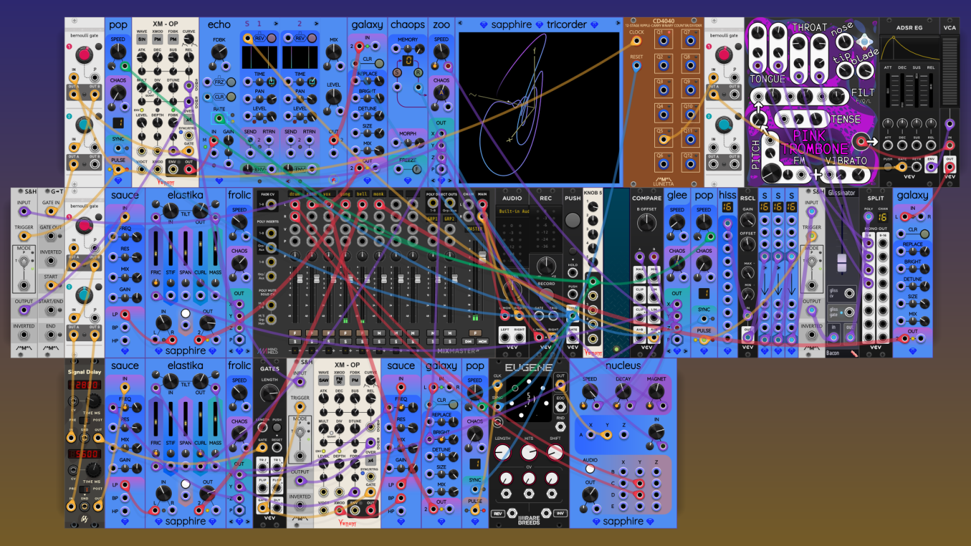Solo the drum track in MixMaster

click(x=295, y=341)
